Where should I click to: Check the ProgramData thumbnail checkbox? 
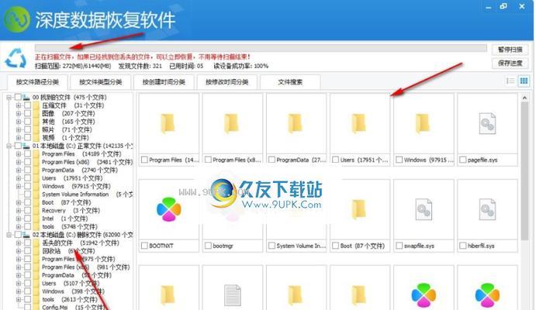point(271,160)
